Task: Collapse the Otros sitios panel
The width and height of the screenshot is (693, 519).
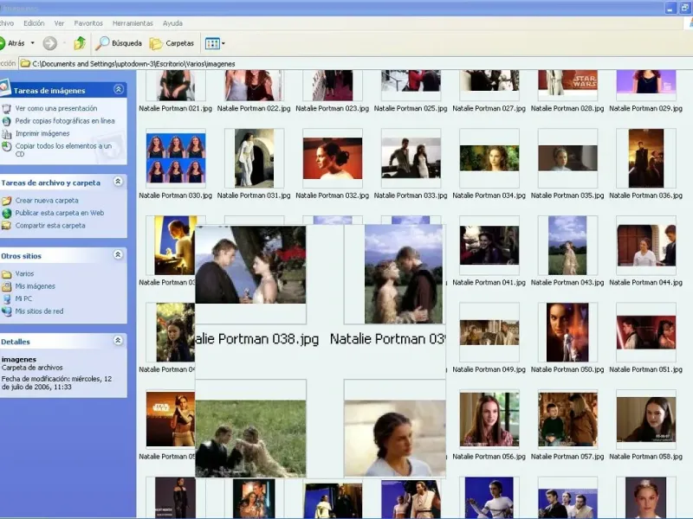Action: point(118,256)
